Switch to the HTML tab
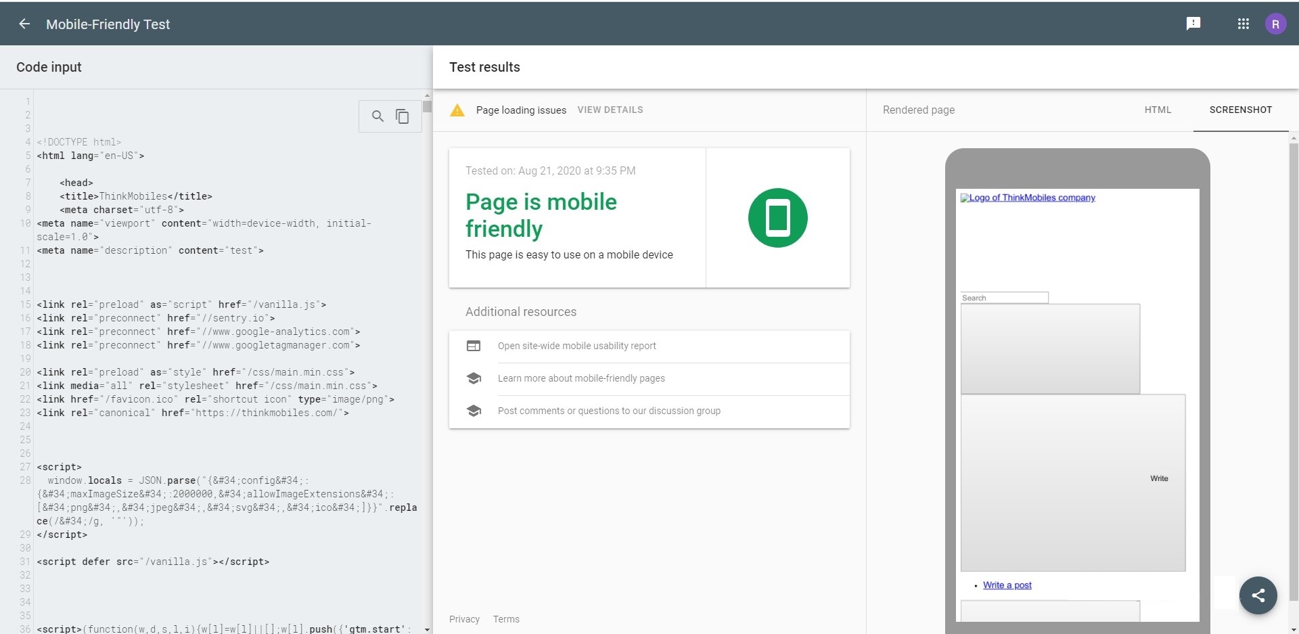Image resolution: width=1299 pixels, height=634 pixels. pyautogui.click(x=1158, y=110)
